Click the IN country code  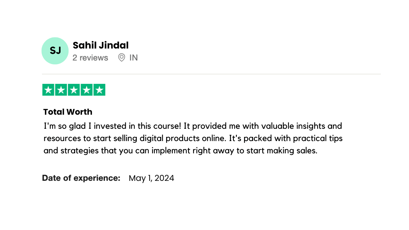pyautogui.click(x=134, y=57)
